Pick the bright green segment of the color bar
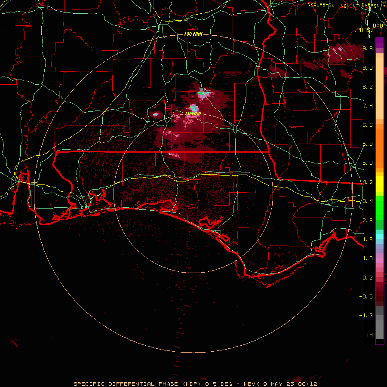387x387 pixels. coord(380,208)
